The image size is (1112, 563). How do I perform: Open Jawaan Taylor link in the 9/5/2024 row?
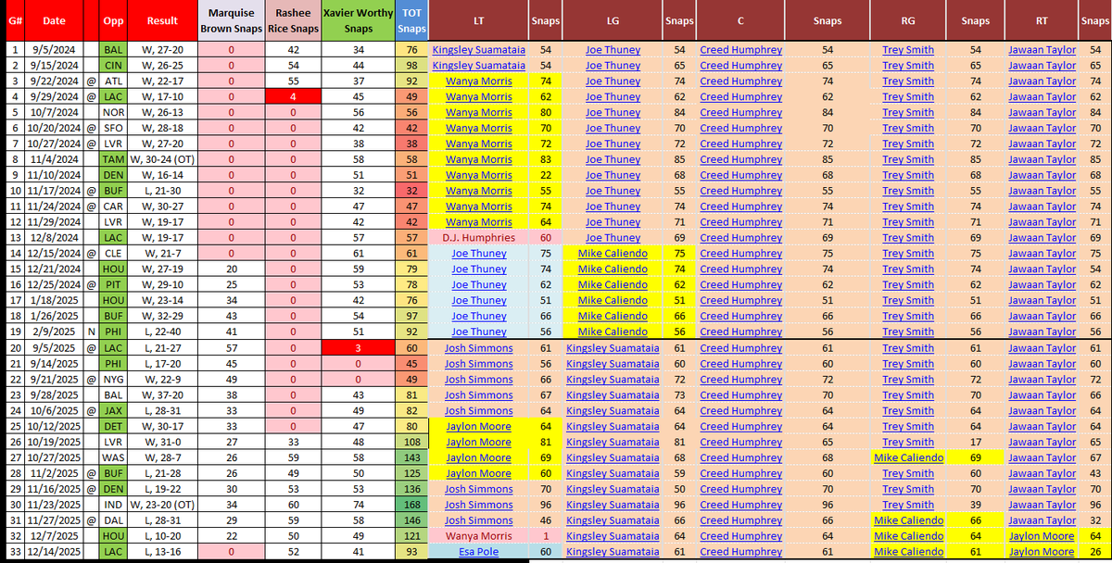(x=1042, y=50)
